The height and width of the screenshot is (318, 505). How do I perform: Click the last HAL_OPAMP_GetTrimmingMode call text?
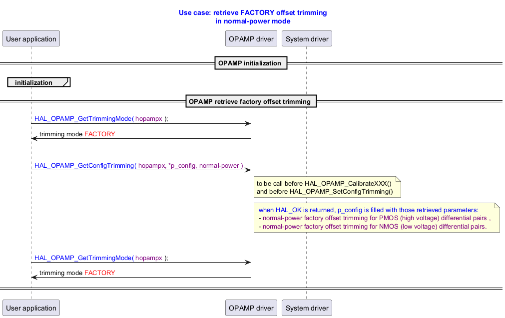click(101, 258)
